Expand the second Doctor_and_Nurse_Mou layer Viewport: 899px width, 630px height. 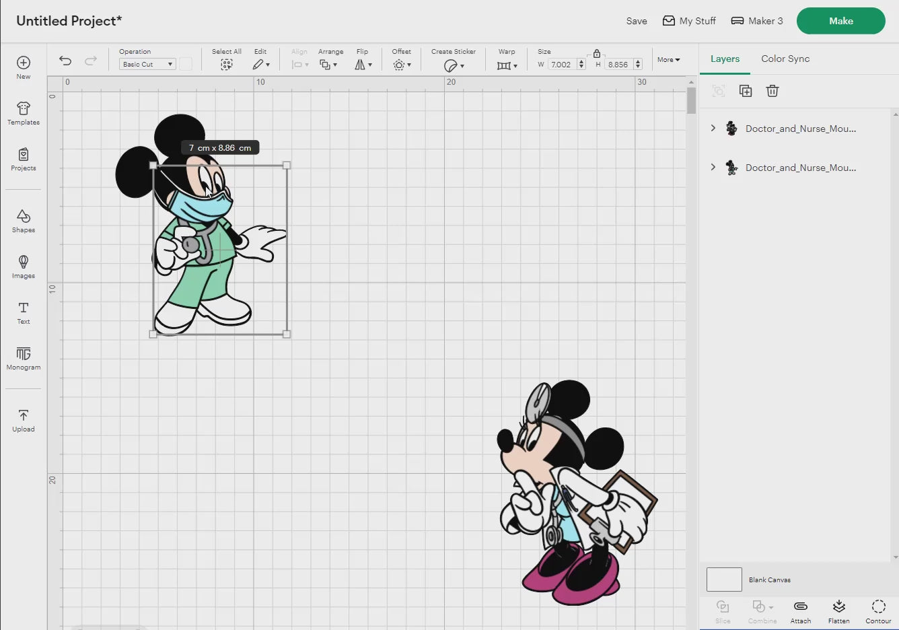[713, 167]
